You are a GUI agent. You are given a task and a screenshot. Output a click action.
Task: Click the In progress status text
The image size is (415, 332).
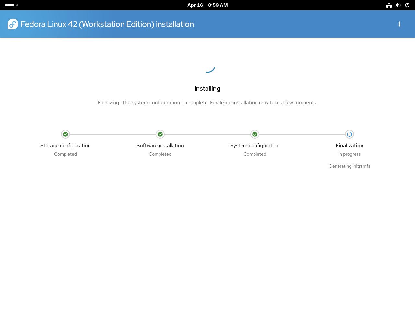click(350, 154)
